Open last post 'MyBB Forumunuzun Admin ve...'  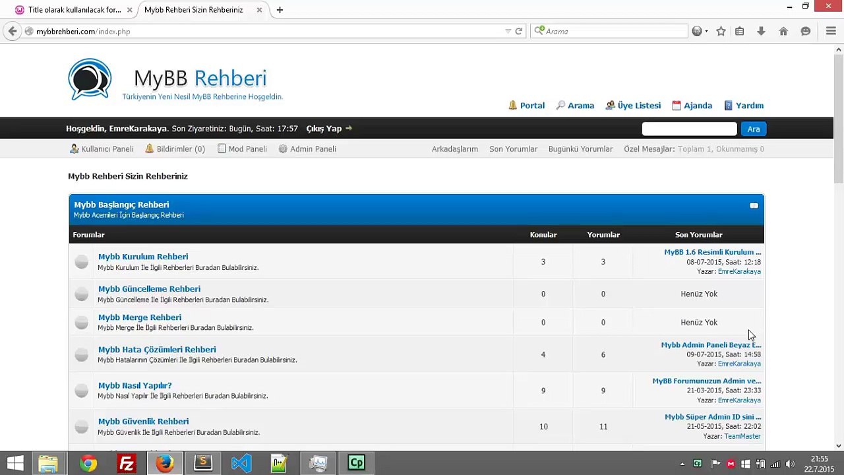706,381
